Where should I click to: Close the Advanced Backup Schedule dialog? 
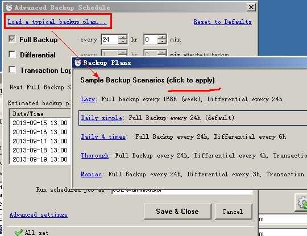coord(251,7)
